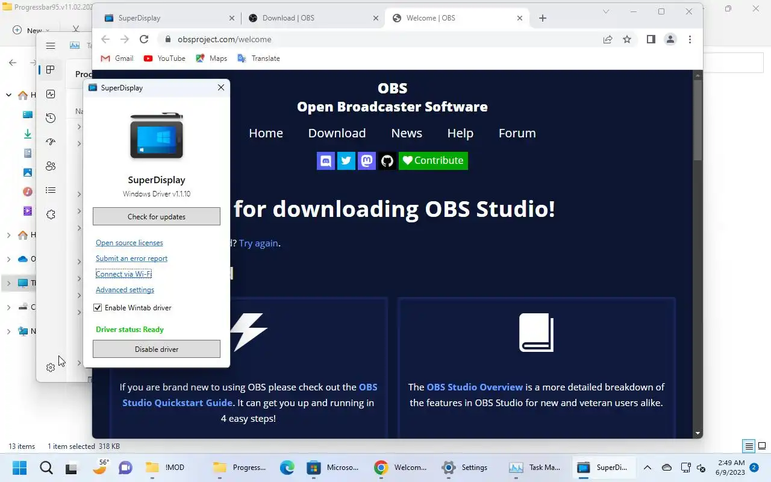Open Microsoft Edge from taskbar
The width and height of the screenshot is (771, 482).
tap(287, 468)
